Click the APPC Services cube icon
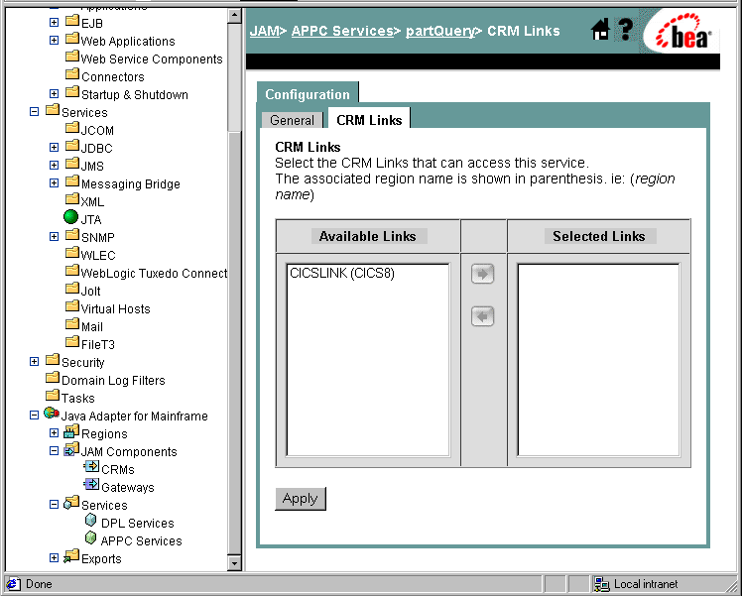Screen dimensions: 742x596 pos(91,538)
